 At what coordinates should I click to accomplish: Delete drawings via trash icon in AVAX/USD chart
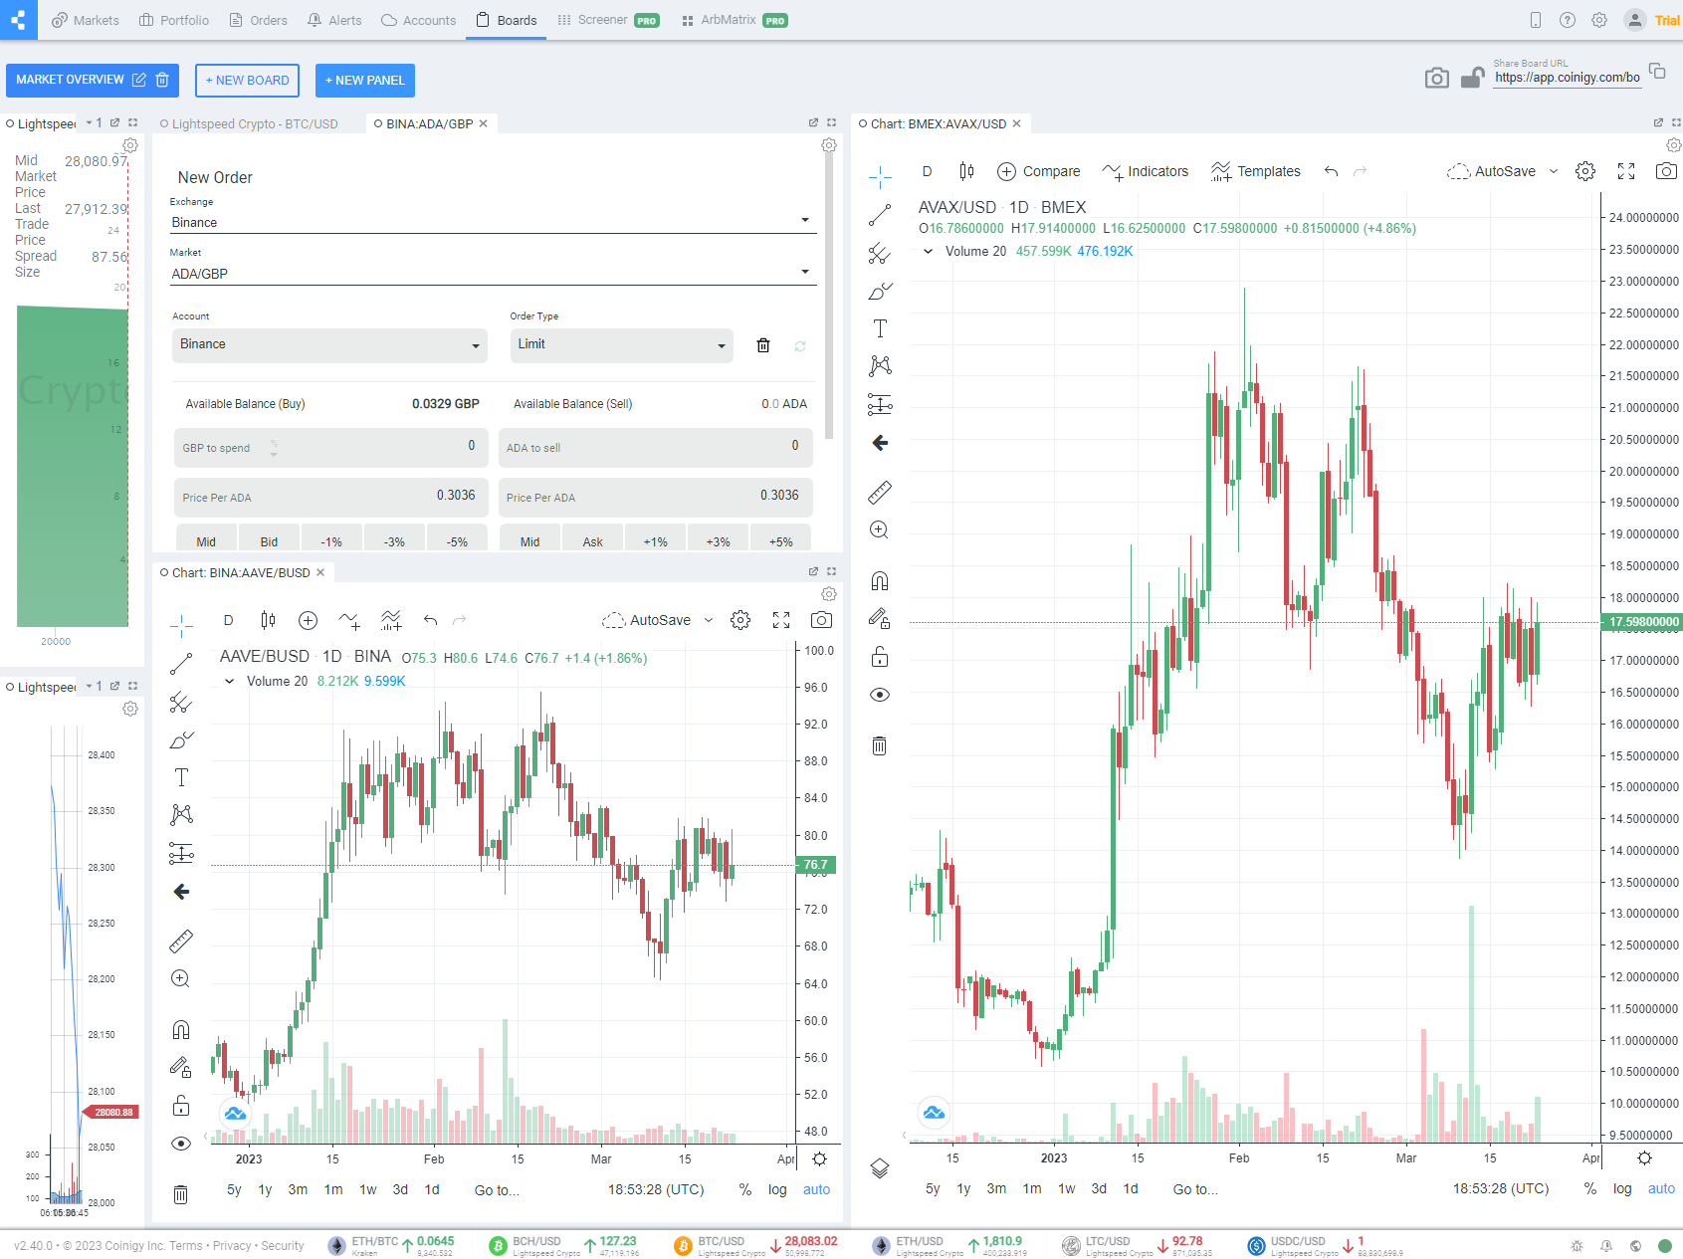(x=880, y=745)
